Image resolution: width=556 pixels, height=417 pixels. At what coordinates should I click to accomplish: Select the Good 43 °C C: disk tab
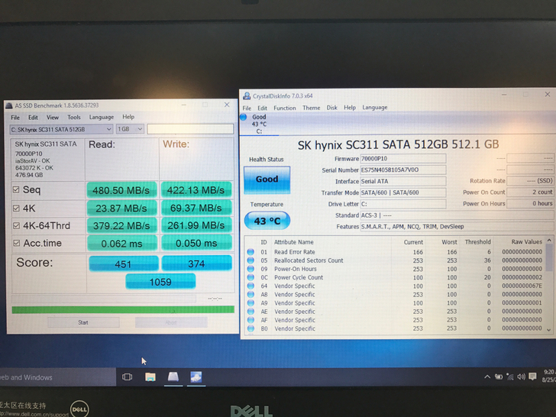pos(259,124)
